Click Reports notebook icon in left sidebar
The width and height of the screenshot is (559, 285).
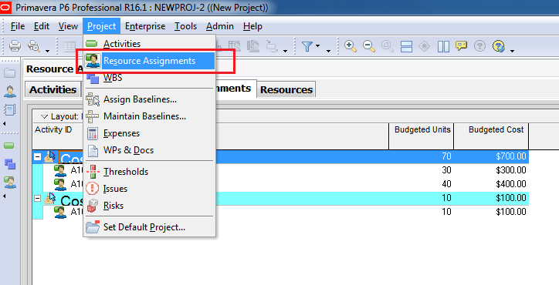click(x=9, y=109)
